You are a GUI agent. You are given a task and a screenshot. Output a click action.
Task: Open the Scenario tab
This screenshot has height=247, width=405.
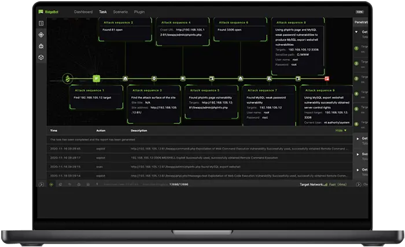tap(120, 12)
